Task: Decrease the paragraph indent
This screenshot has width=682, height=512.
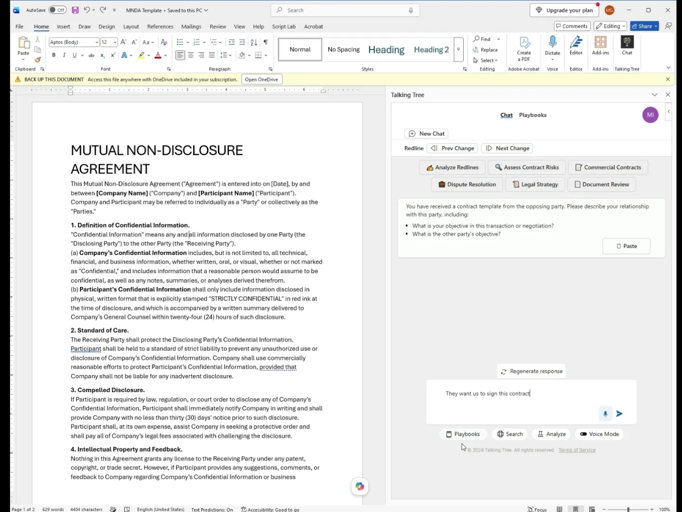Action: (x=232, y=42)
